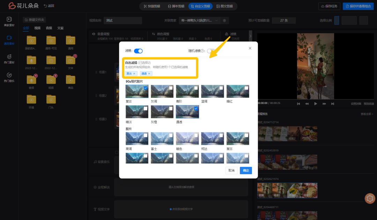The height and width of the screenshot is (220, 377).
Task: Open the 测试_8202453919 preview strip
Action: 287,162
